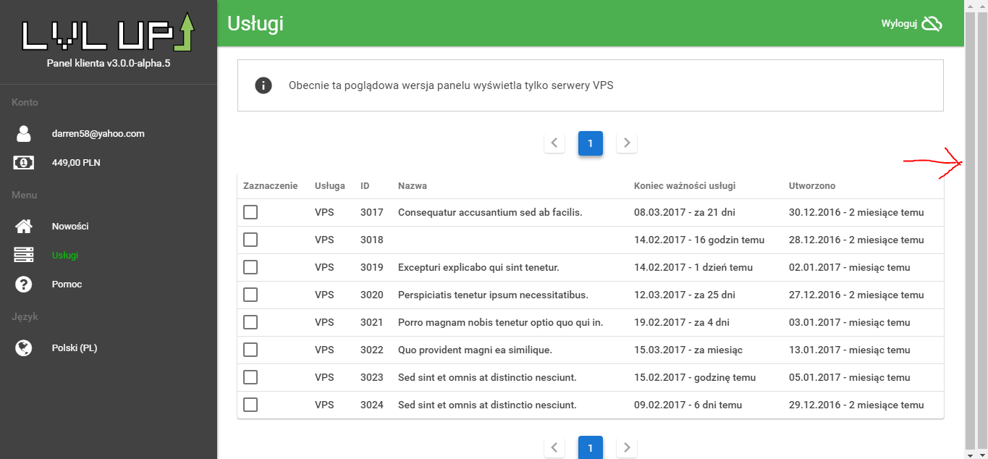
Task: Go to previous page using top chevron
Action: pos(554,143)
